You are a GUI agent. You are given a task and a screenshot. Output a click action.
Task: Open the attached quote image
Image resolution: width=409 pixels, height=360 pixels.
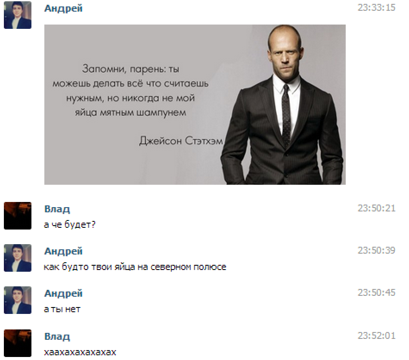pyautogui.click(x=195, y=105)
